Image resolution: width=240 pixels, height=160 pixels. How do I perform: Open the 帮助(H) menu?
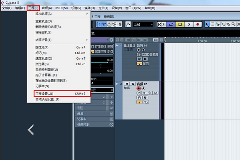click(x=150, y=8)
